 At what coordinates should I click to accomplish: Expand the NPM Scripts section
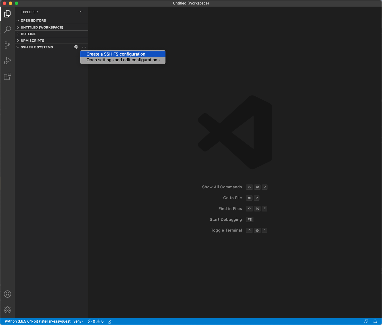(32, 41)
